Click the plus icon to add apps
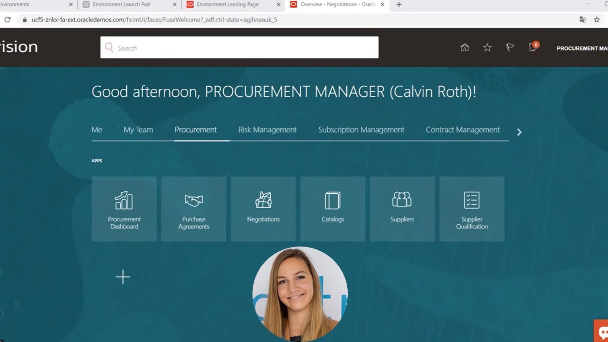The height and width of the screenshot is (342, 608). [x=123, y=277]
